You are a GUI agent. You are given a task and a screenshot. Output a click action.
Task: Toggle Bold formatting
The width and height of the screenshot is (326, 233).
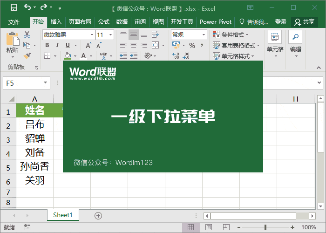pos(47,45)
